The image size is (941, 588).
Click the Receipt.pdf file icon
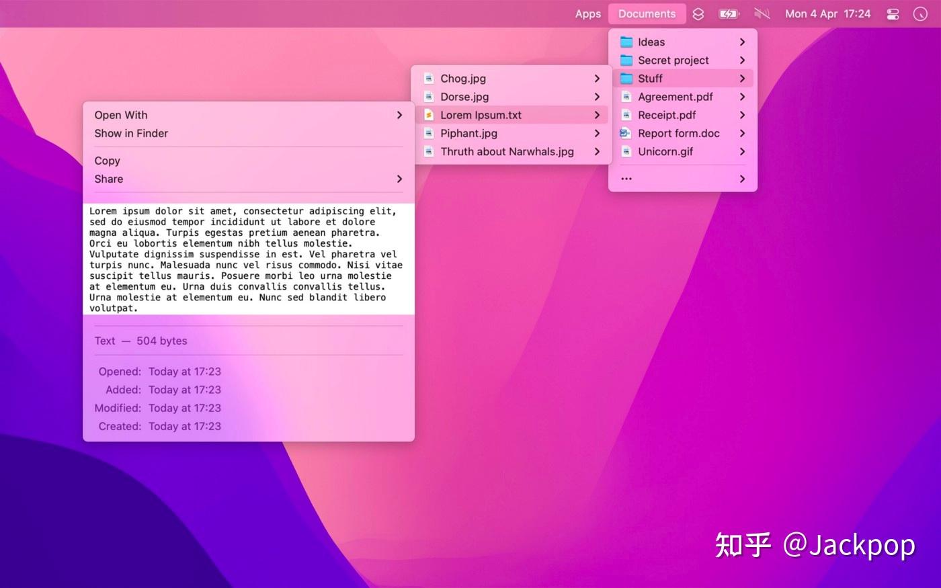(x=626, y=115)
